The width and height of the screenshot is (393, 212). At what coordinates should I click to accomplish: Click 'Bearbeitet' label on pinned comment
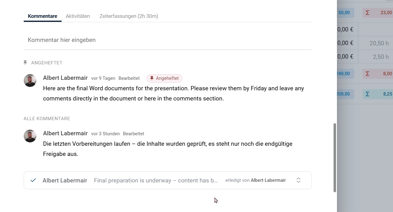(129, 78)
